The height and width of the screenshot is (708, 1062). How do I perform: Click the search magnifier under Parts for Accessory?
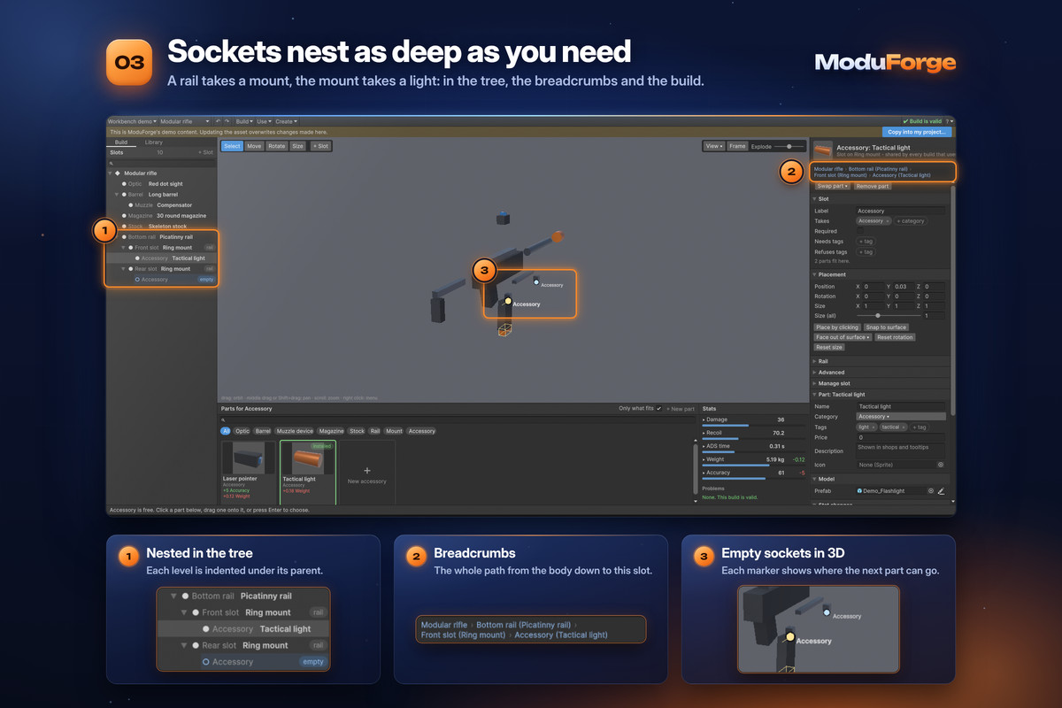pos(223,420)
